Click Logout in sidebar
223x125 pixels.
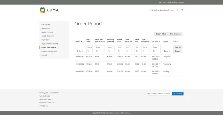pyautogui.click(x=44, y=55)
